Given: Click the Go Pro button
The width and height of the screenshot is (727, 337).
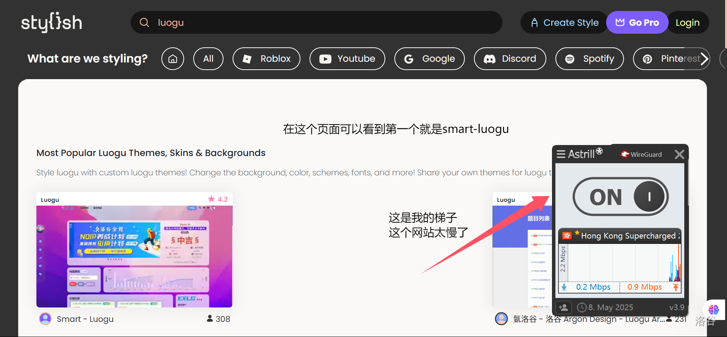Looking at the screenshot, I should [637, 23].
